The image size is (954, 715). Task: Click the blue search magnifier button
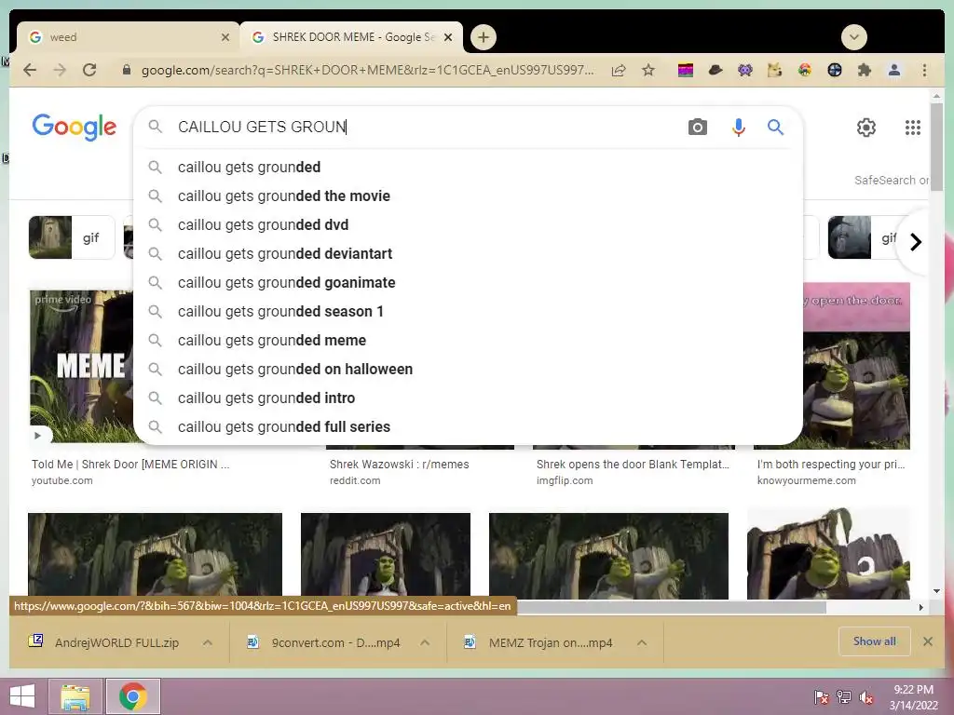point(775,127)
